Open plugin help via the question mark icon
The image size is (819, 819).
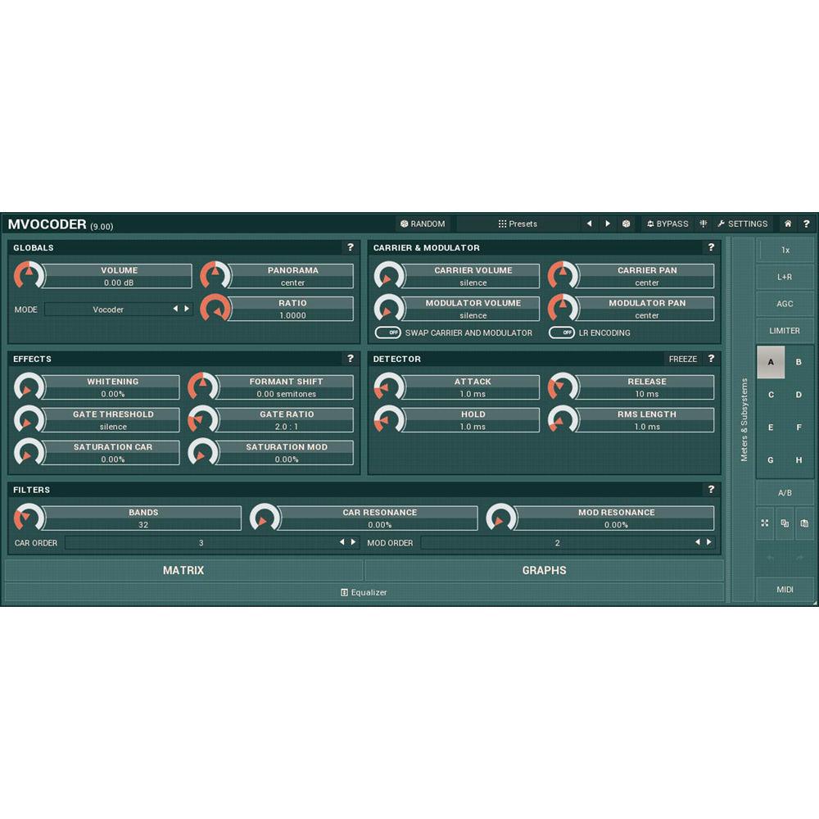click(806, 224)
